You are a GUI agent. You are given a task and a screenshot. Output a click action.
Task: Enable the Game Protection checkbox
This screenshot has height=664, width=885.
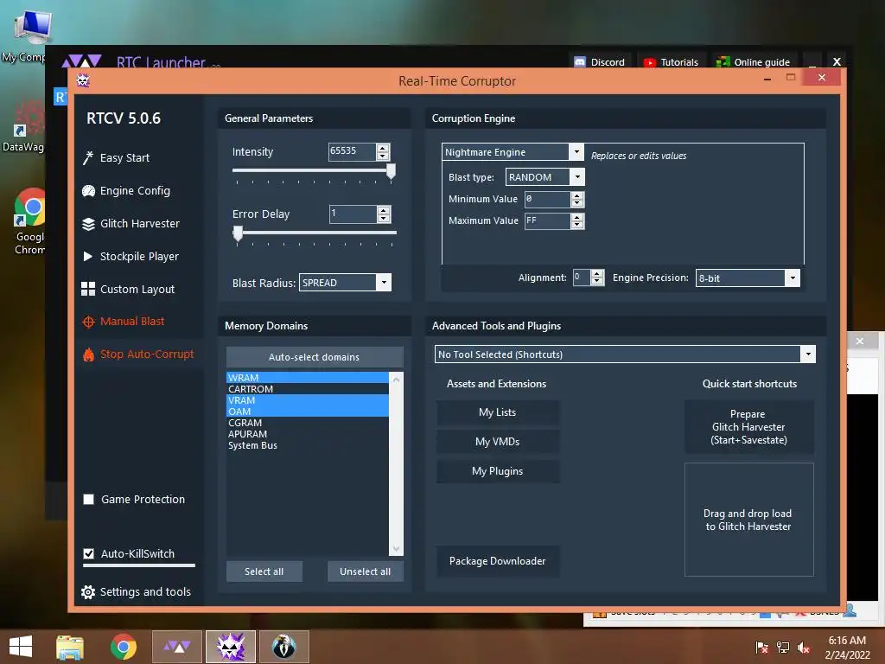pyautogui.click(x=89, y=499)
